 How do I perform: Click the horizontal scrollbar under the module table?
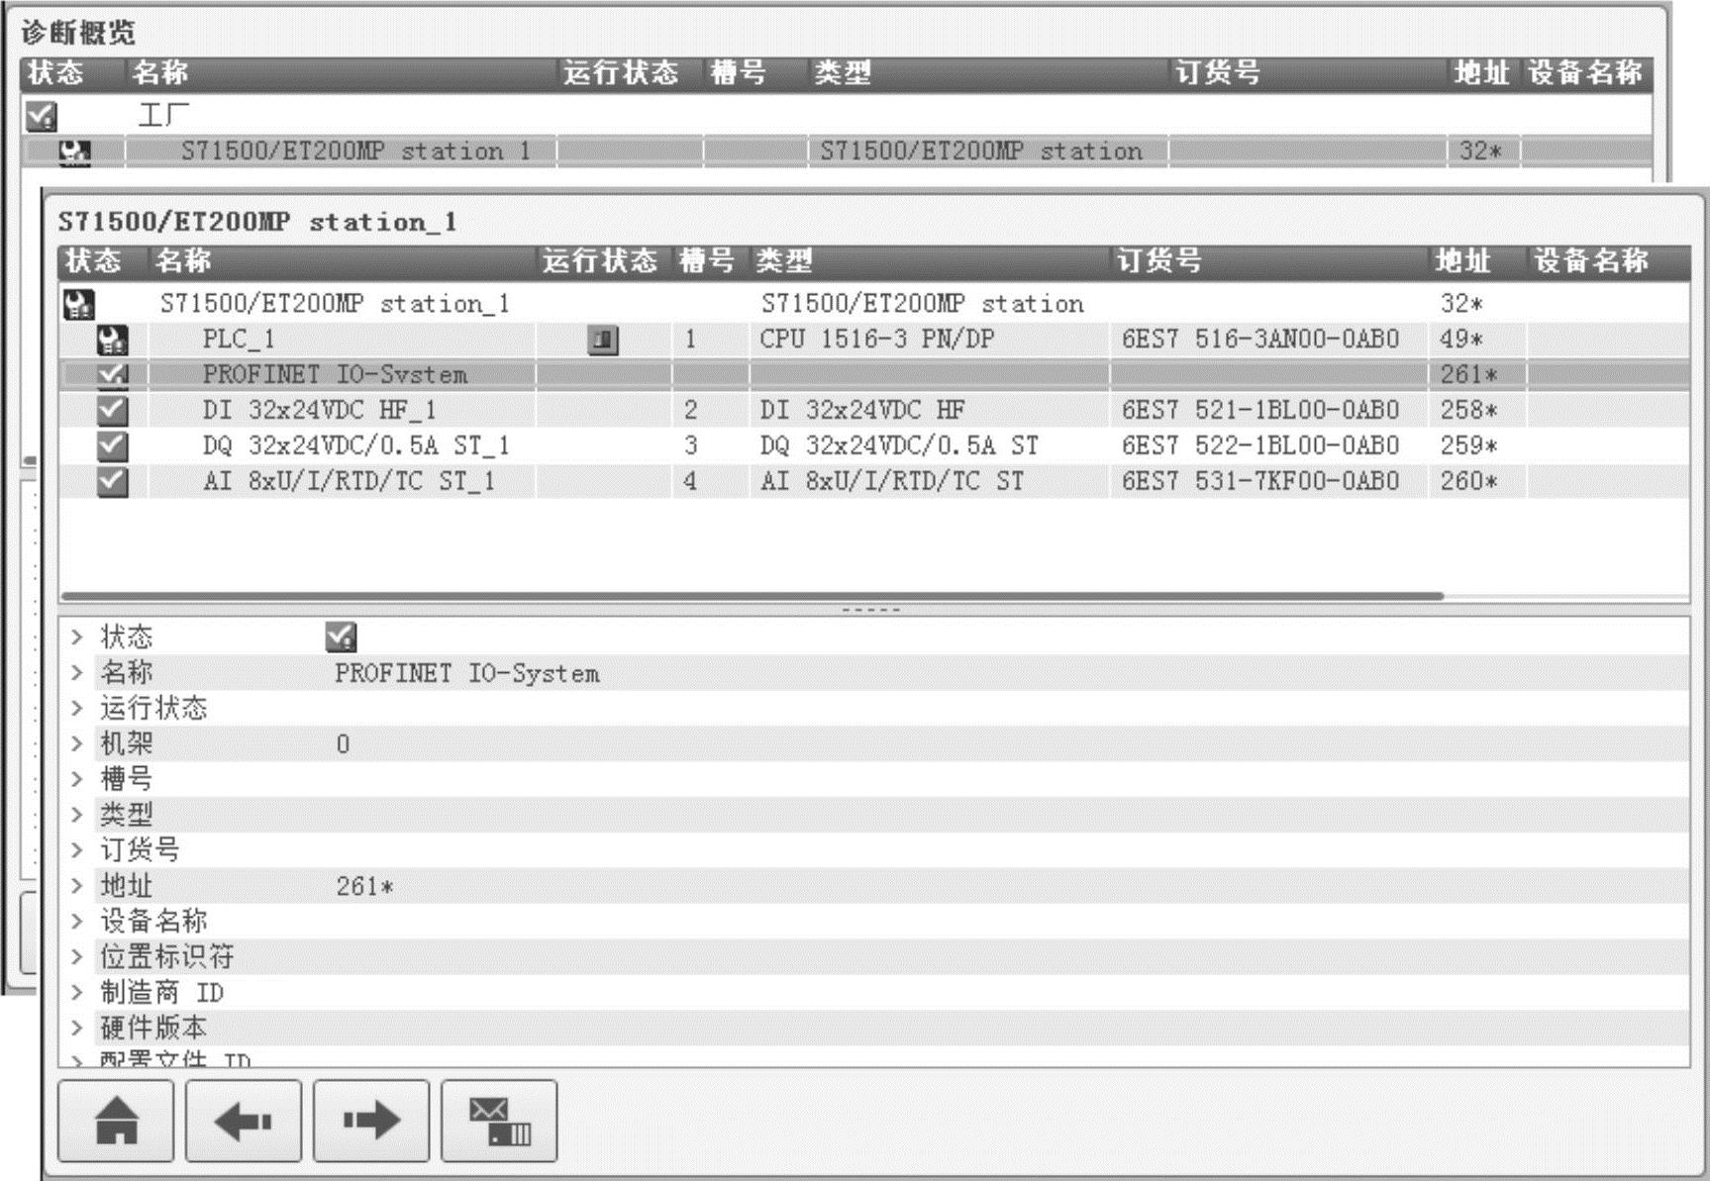[753, 596]
